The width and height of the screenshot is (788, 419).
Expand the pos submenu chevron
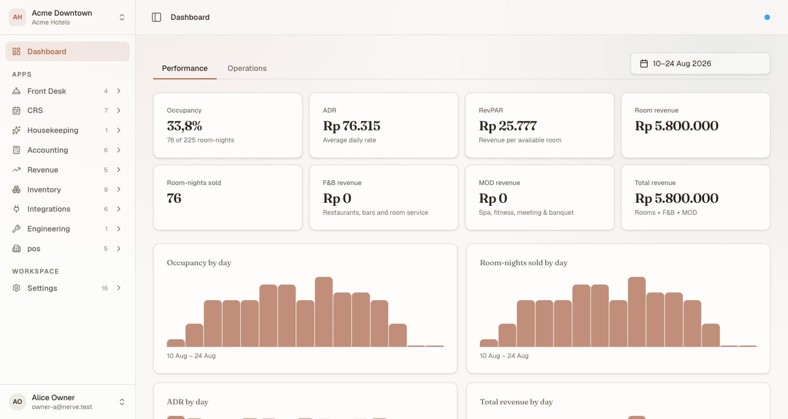(119, 249)
